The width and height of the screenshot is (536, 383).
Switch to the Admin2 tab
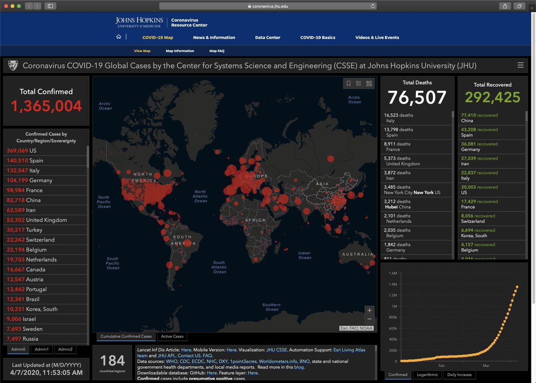tap(65, 349)
